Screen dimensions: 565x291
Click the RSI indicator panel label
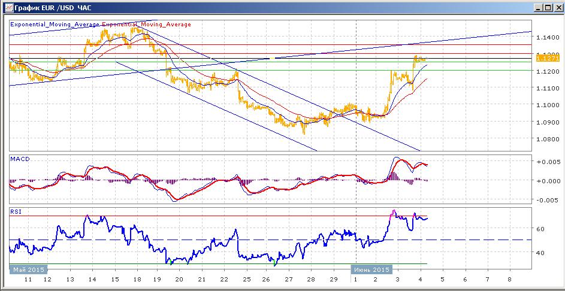tap(16, 212)
